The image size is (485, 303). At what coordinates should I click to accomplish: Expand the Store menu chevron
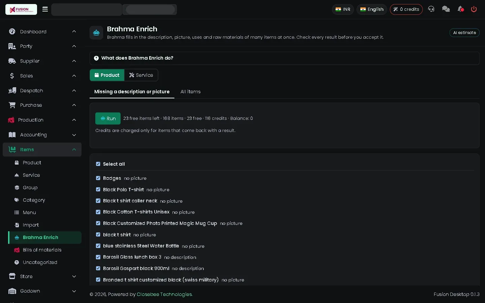pyautogui.click(x=74, y=276)
